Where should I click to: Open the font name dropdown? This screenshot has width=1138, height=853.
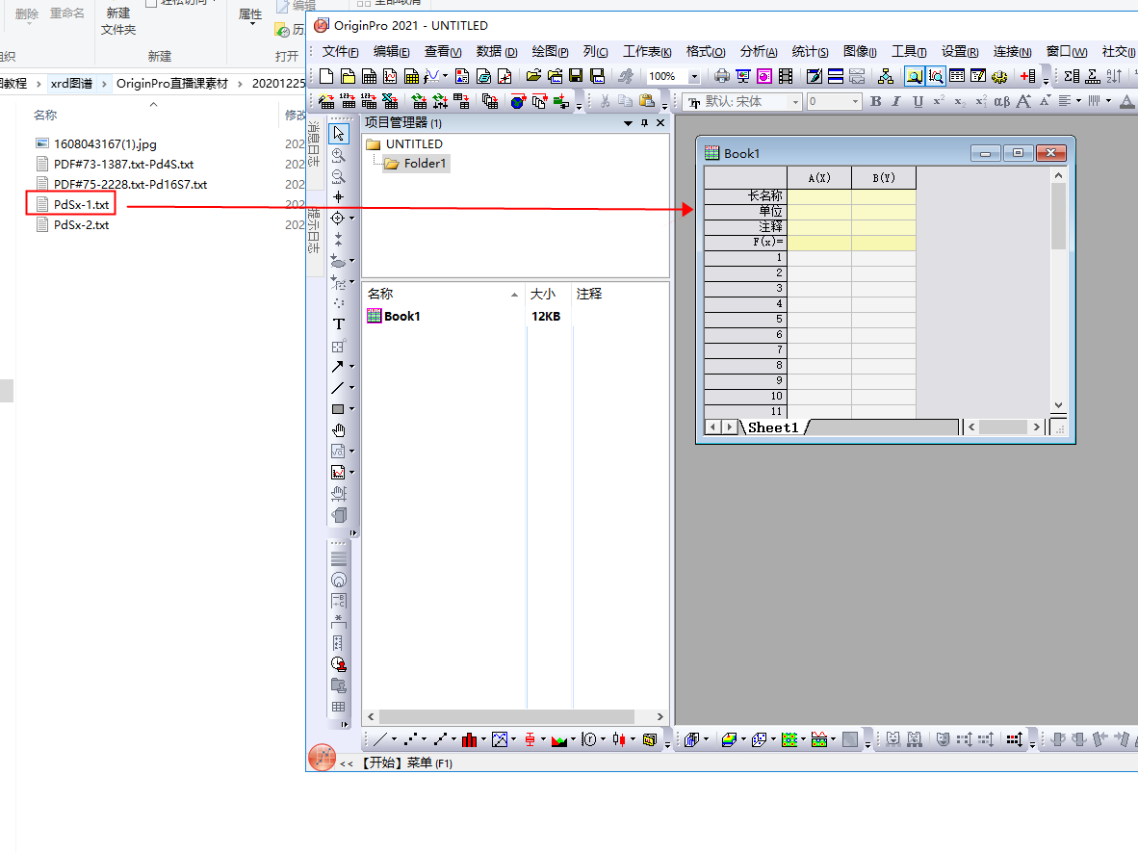pos(795,102)
